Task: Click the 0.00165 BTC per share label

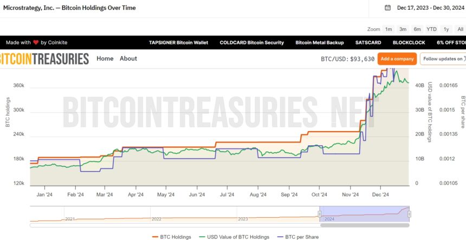Action: [x=449, y=86]
